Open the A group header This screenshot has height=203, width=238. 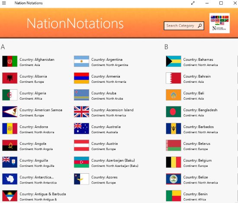pos(3,47)
